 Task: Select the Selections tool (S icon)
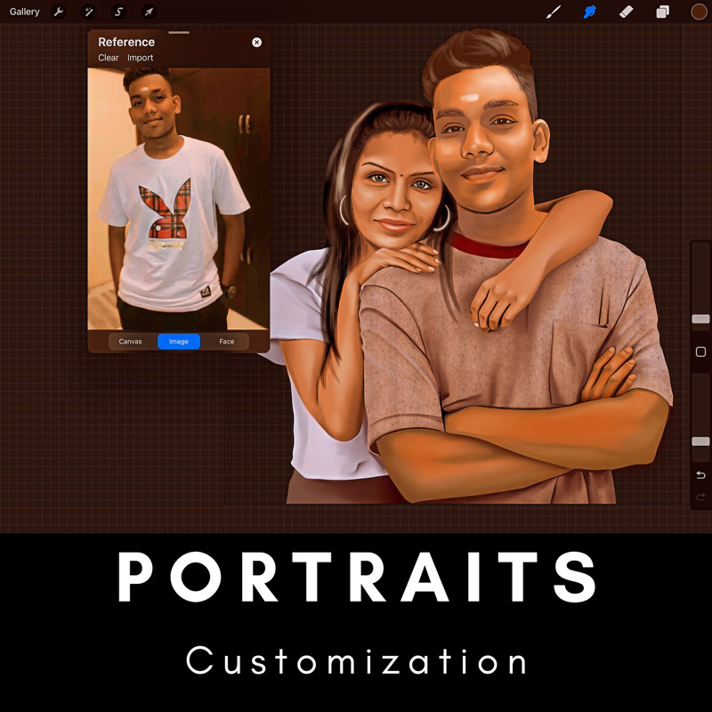tap(118, 12)
